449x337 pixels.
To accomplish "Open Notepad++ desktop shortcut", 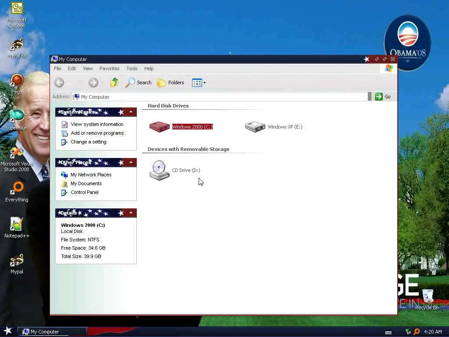I will tap(17, 228).
